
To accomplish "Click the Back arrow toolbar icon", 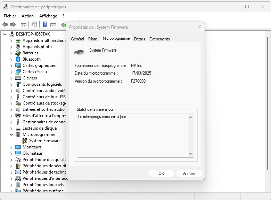I will click(x=5, y=25).
